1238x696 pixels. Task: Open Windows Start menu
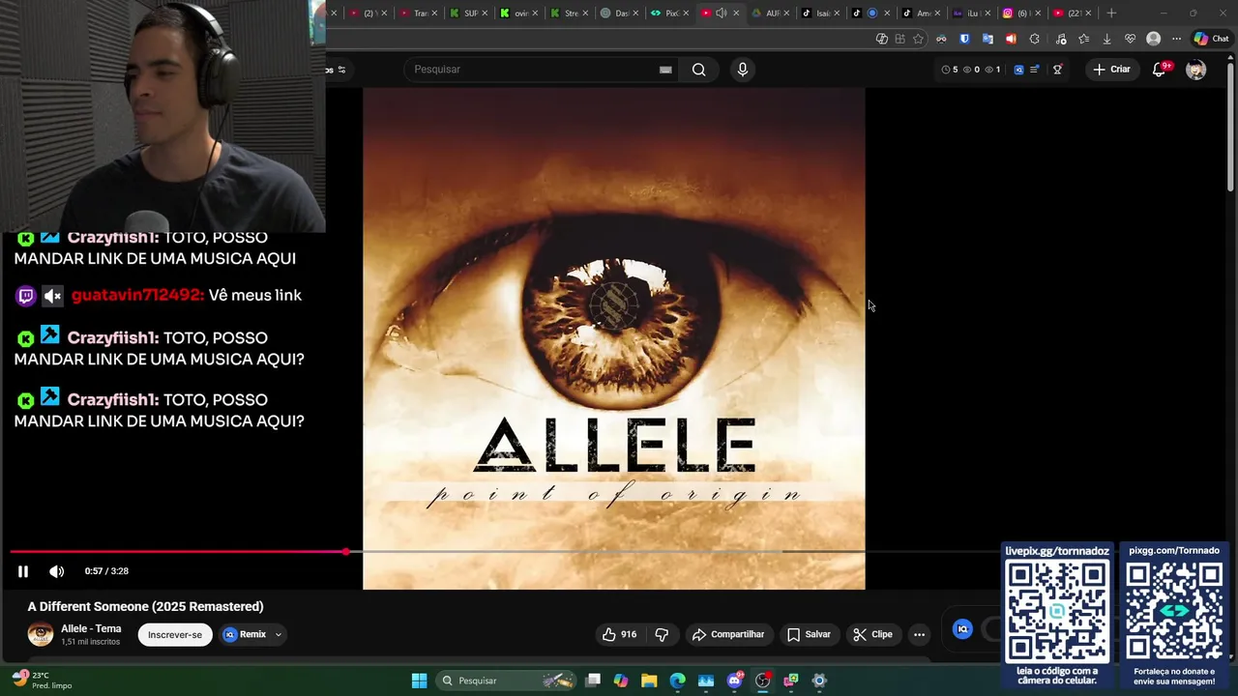point(419,681)
